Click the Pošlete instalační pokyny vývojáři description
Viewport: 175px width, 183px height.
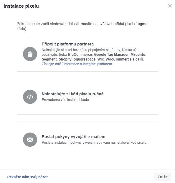(95, 143)
